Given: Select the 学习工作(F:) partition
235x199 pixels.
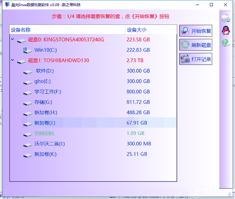Looking at the screenshot, I should point(48,92).
